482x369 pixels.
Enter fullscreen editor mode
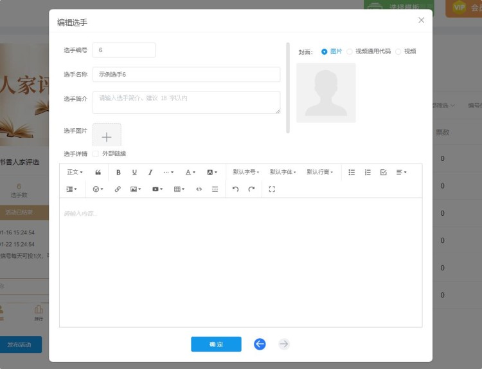click(x=272, y=189)
